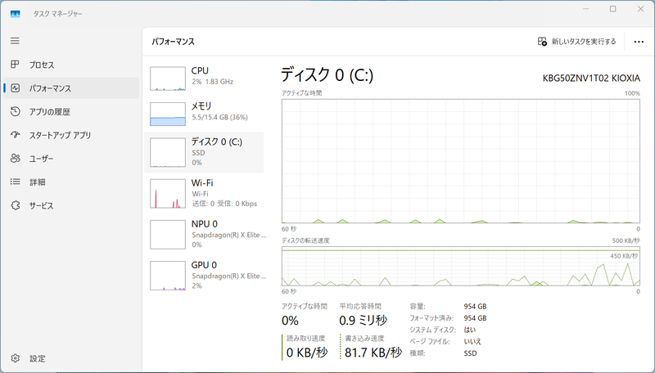This screenshot has width=655, height=373.
Task: Open the アプリの履歴 history icon
Action: click(15, 111)
